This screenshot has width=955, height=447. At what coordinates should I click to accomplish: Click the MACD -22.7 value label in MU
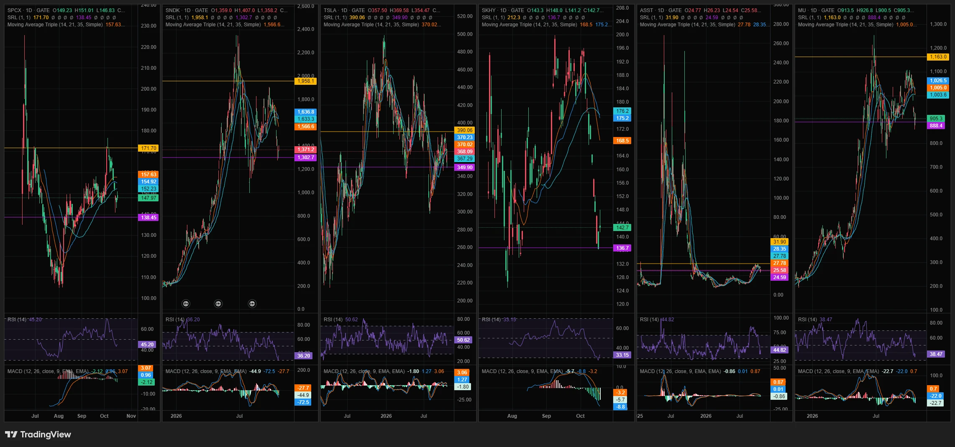936,403
